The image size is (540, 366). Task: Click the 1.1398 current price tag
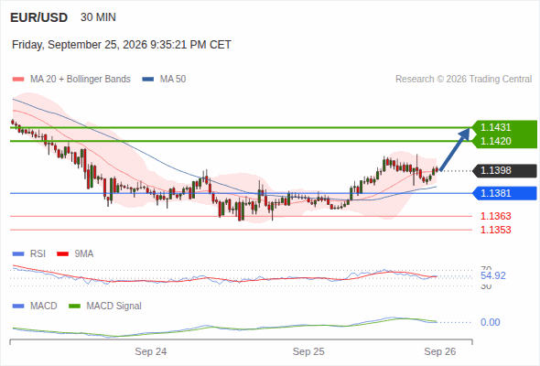click(x=505, y=170)
